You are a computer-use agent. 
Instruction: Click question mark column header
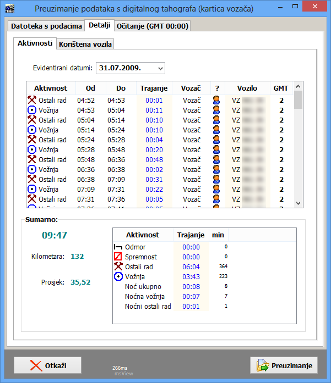coord(218,88)
